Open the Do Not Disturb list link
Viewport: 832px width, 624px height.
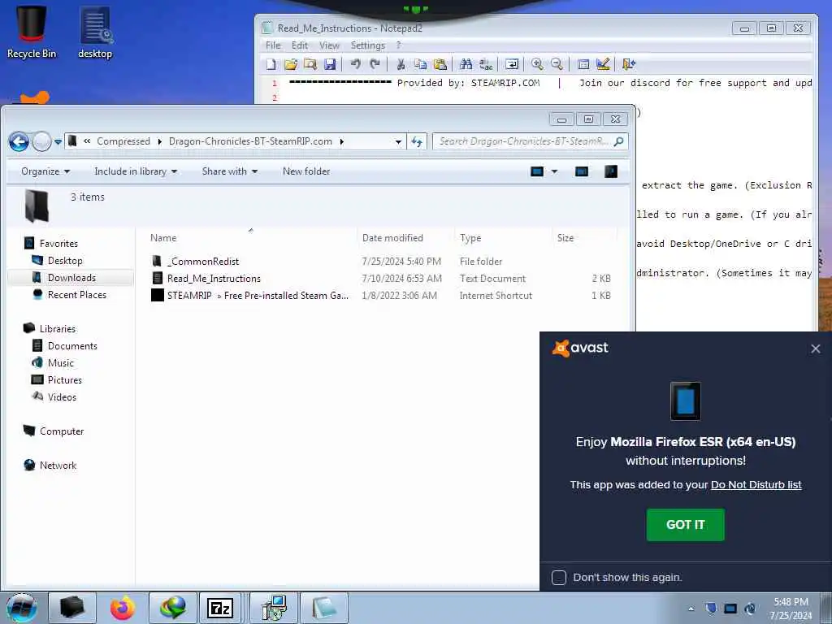(756, 485)
